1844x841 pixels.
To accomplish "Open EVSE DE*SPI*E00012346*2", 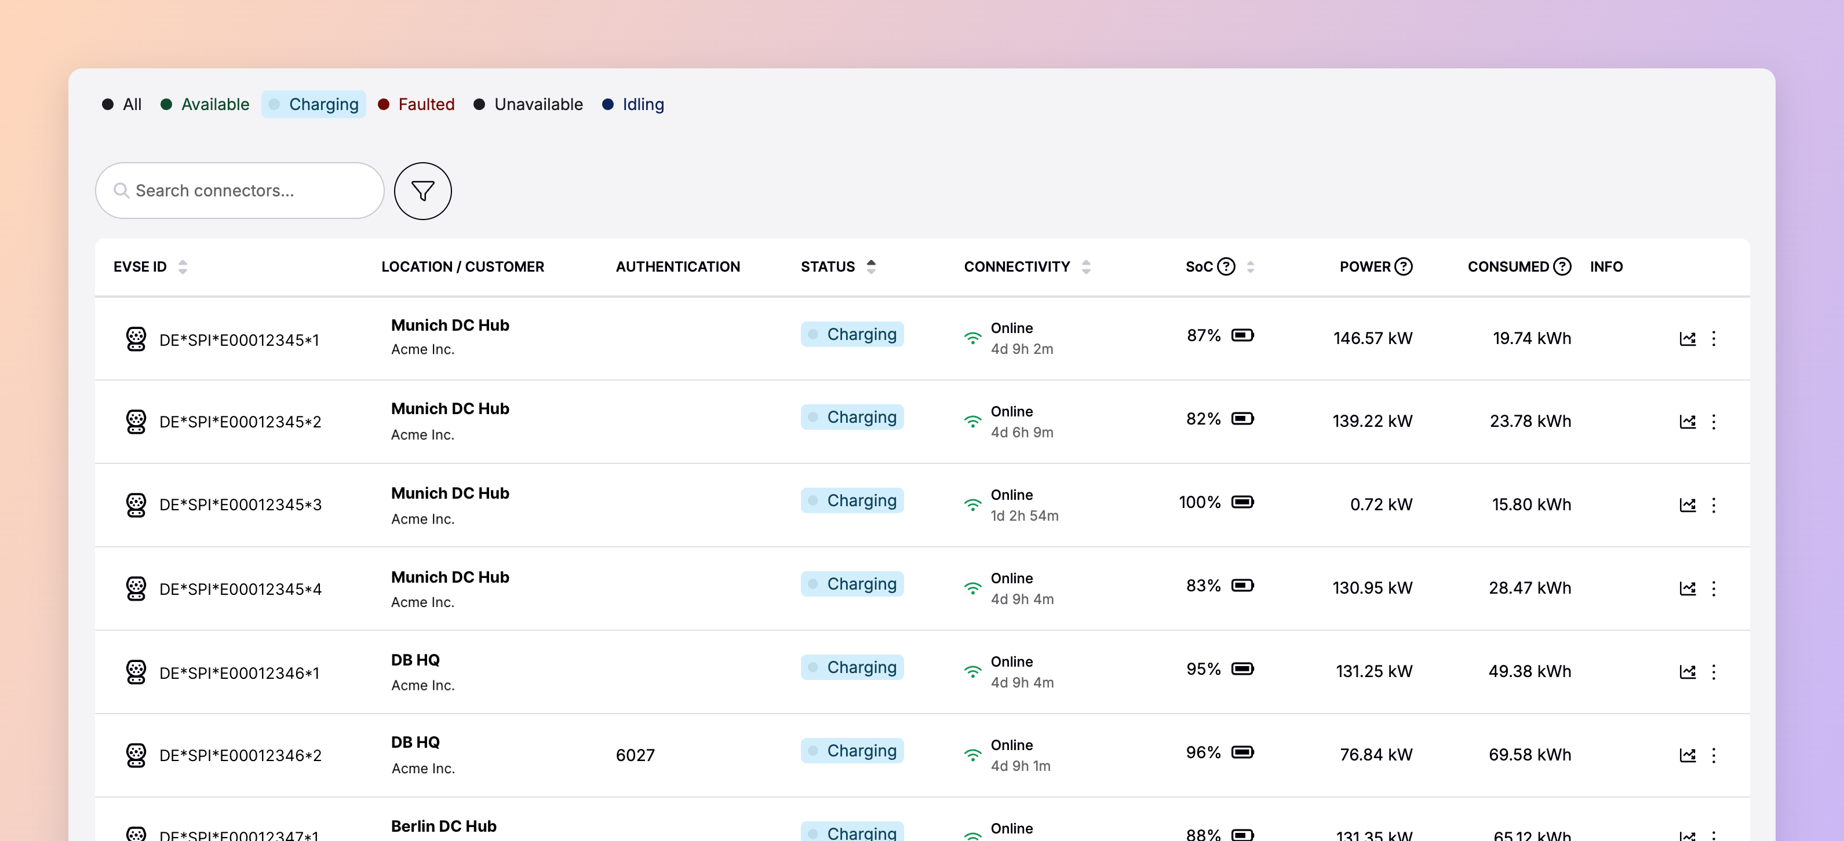I will [240, 755].
